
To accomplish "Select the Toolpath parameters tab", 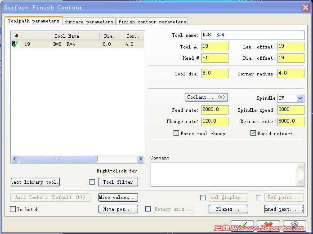I will coord(34,21).
